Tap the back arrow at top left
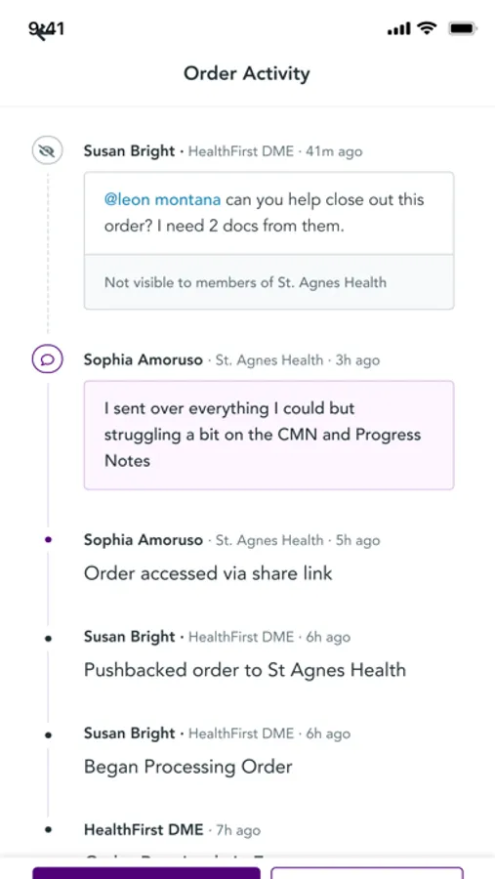Image resolution: width=495 pixels, height=879 pixels. [x=40, y=34]
